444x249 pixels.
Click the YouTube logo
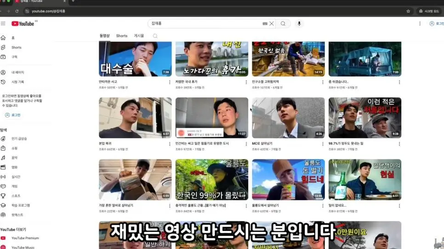point(23,23)
